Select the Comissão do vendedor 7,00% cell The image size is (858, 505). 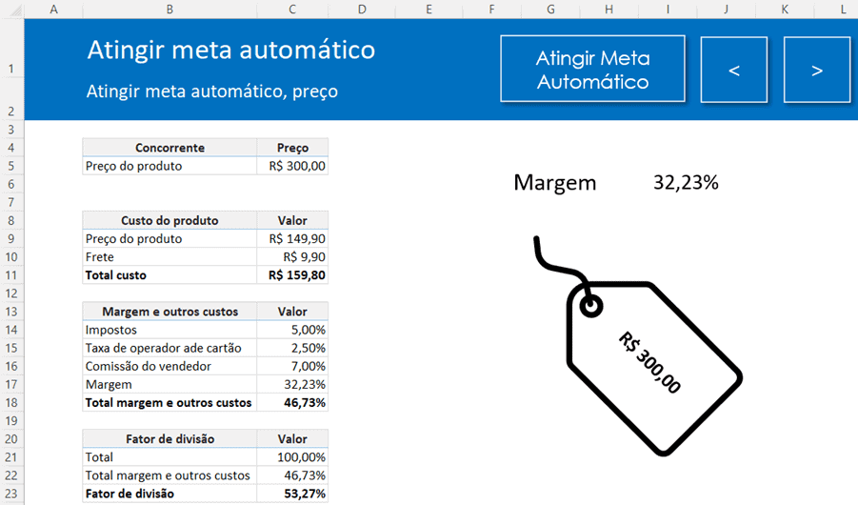click(x=292, y=366)
